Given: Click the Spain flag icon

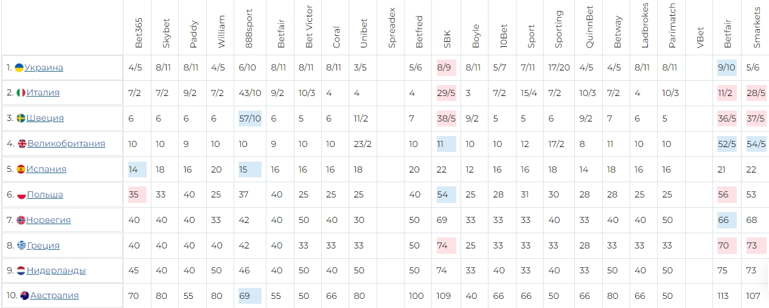Looking at the screenshot, I should pyautogui.click(x=21, y=169).
